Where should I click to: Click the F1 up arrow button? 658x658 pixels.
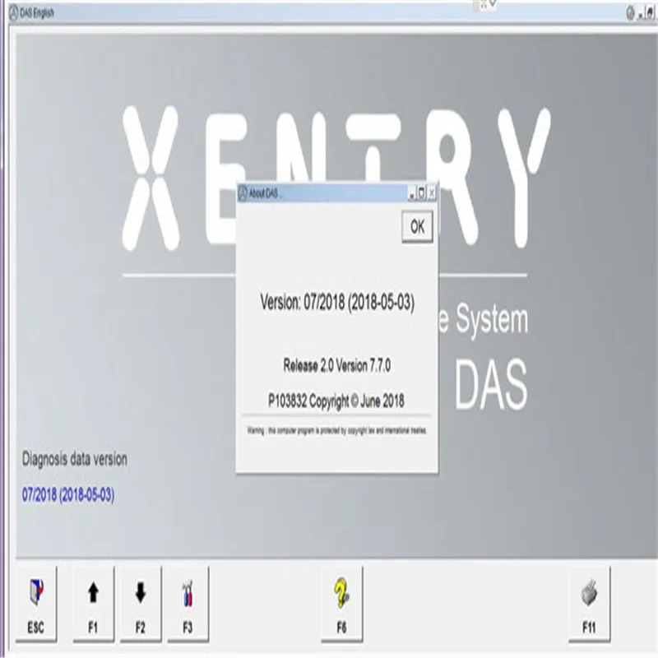tap(93, 605)
